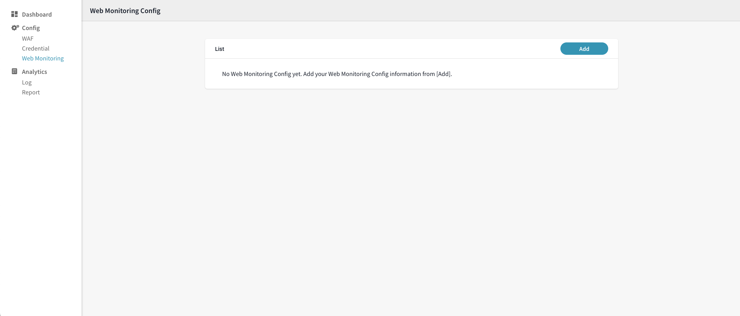Select Web Monitoring in the sidebar

click(x=43, y=58)
